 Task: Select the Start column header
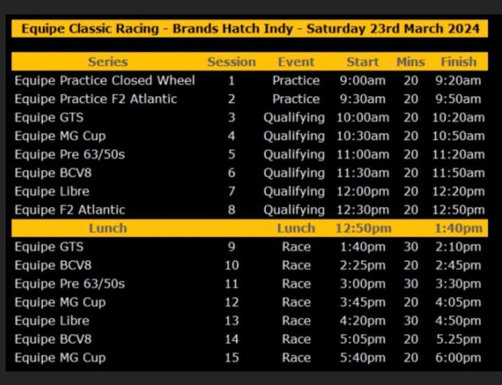coord(362,62)
